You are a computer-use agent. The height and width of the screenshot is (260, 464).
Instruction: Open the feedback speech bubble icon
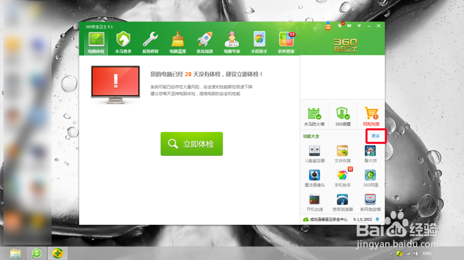(349, 26)
